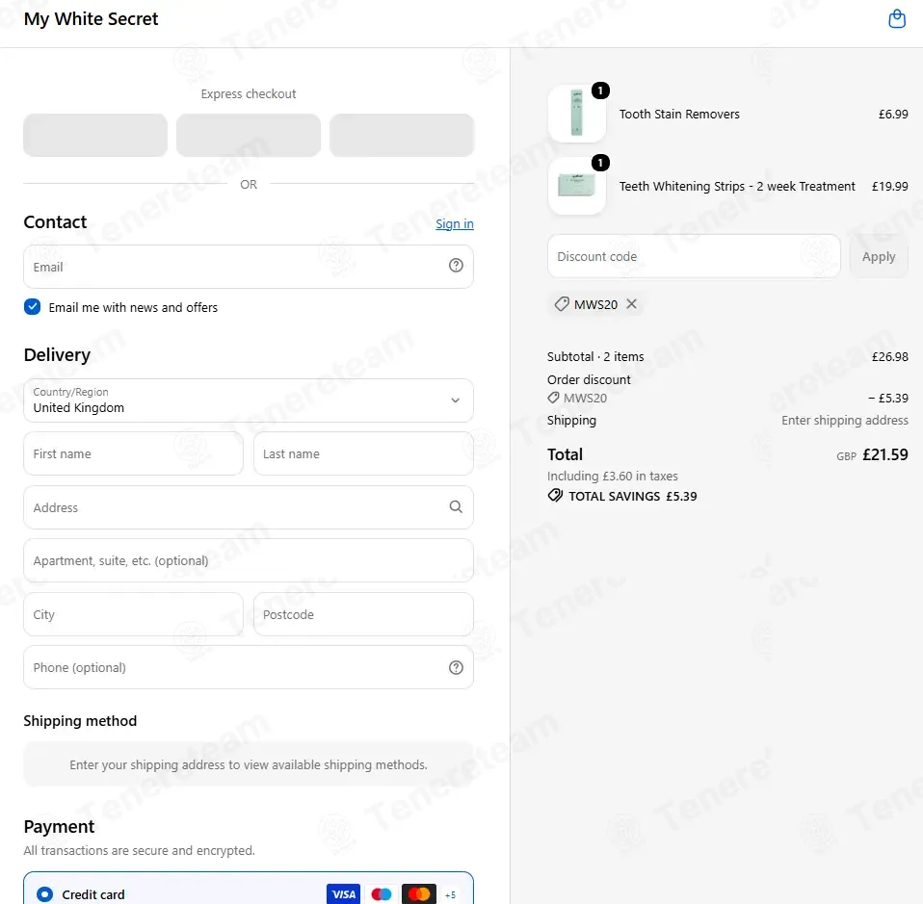This screenshot has height=904, width=923.
Task: Focus the Postcode input field
Action: point(363,614)
